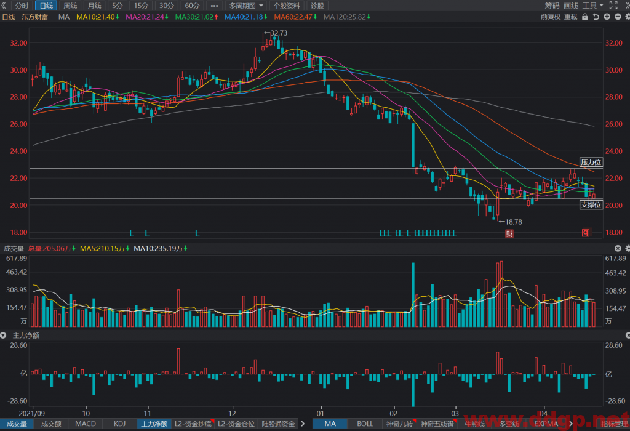Select the 月线 monthly timeframe
630x431 pixels.
click(94, 6)
